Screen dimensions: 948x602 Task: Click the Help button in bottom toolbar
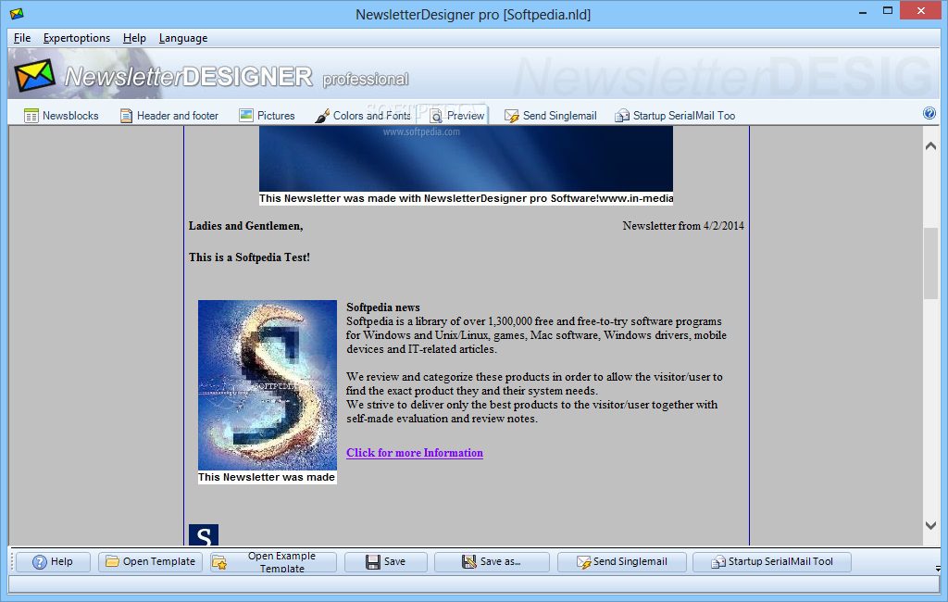point(53,562)
